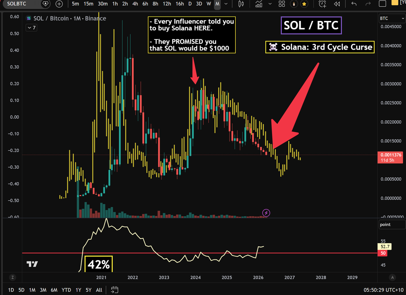Screen dimensions: 406x295
Task: Open the chart layout square icon
Action: pos(382,4)
